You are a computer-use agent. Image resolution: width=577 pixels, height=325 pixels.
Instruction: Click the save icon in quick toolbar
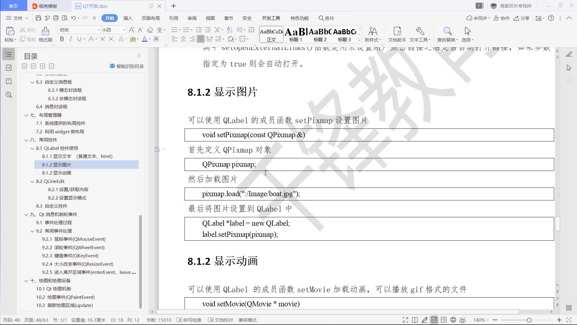[x=38, y=18]
